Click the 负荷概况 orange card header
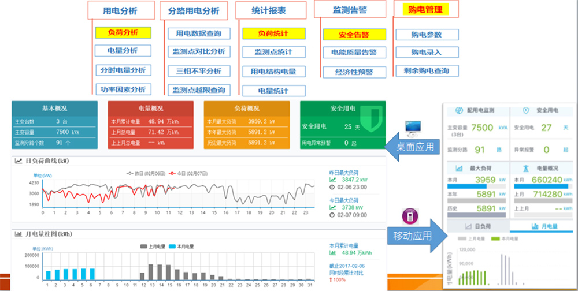Image resolution: width=578 pixels, height=291 pixels. [247, 109]
